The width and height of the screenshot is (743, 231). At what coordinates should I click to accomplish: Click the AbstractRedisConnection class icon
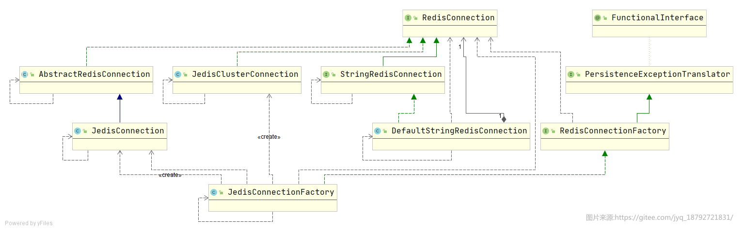coord(24,74)
